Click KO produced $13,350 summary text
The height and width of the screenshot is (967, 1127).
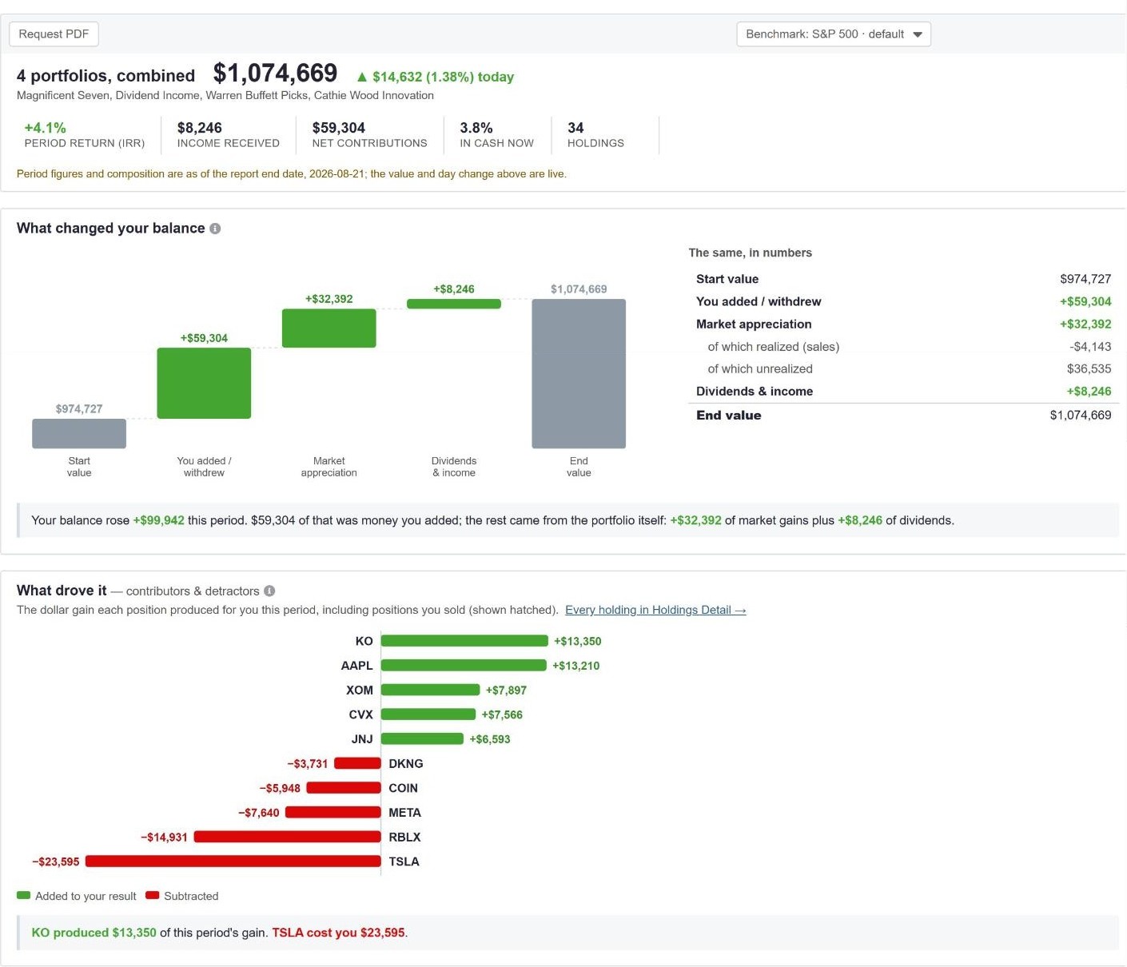[x=94, y=933]
